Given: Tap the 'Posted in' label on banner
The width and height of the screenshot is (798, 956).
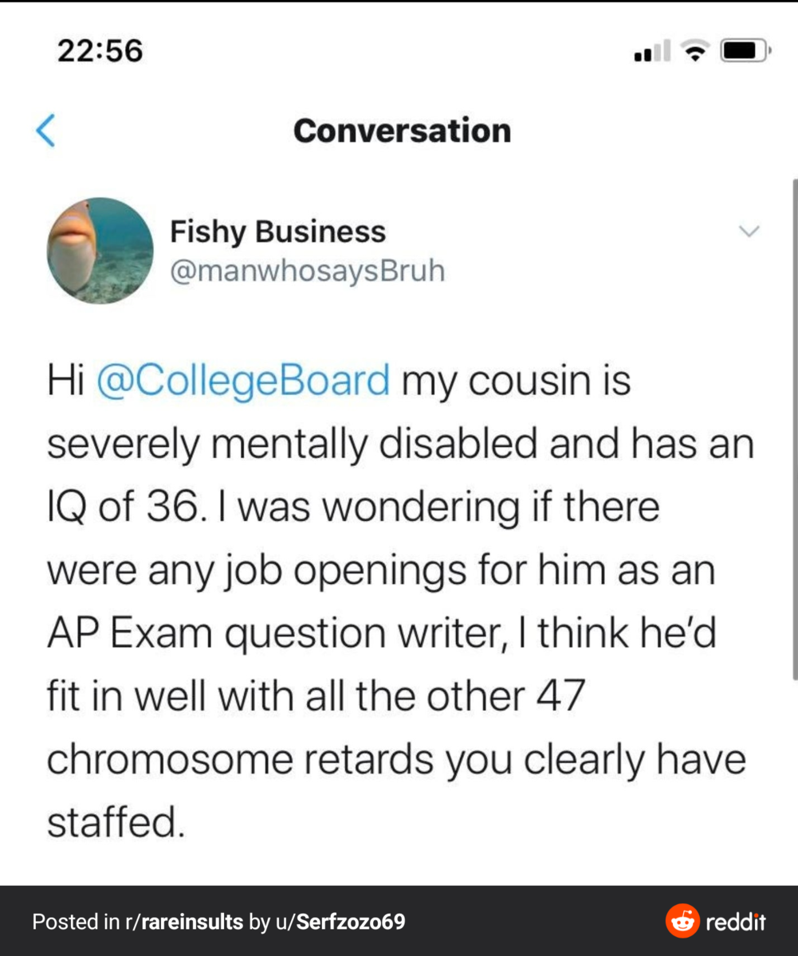Looking at the screenshot, I should tap(76, 922).
